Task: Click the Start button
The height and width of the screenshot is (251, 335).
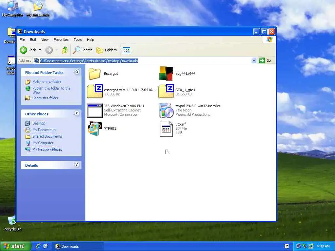Action: [x=15, y=246]
